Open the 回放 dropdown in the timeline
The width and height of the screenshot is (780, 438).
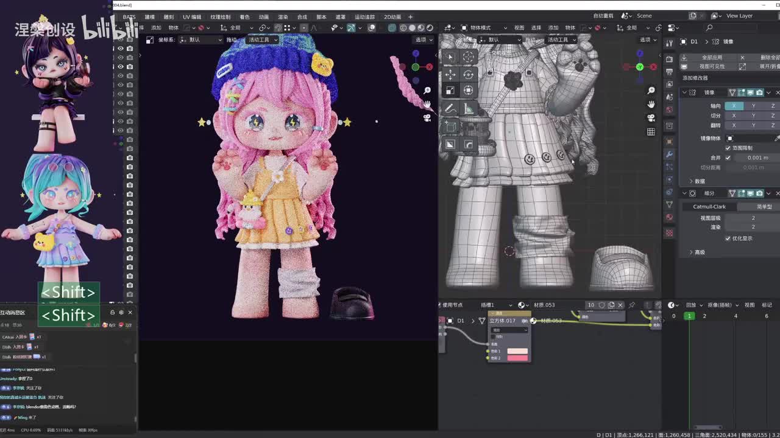[x=693, y=305]
